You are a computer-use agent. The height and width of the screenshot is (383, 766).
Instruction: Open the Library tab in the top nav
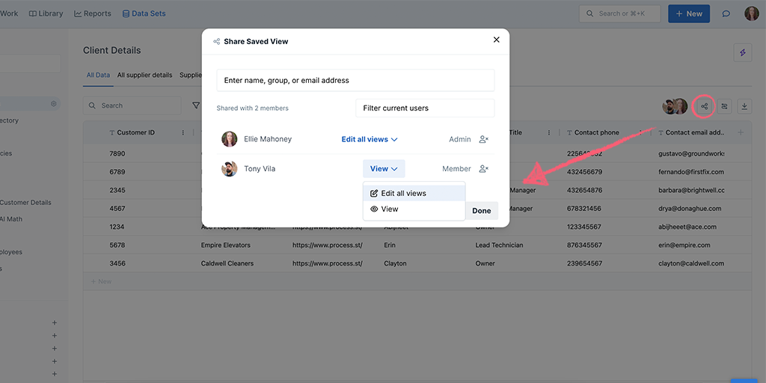[x=46, y=13]
